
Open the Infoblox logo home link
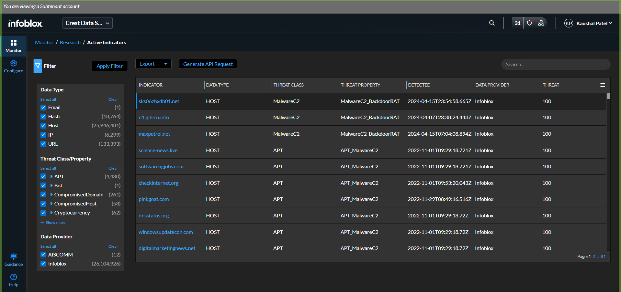[x=25, y=23]
